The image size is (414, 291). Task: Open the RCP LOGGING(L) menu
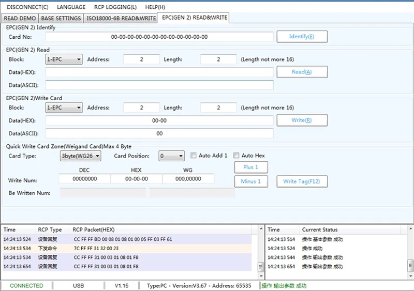point(115,7)
